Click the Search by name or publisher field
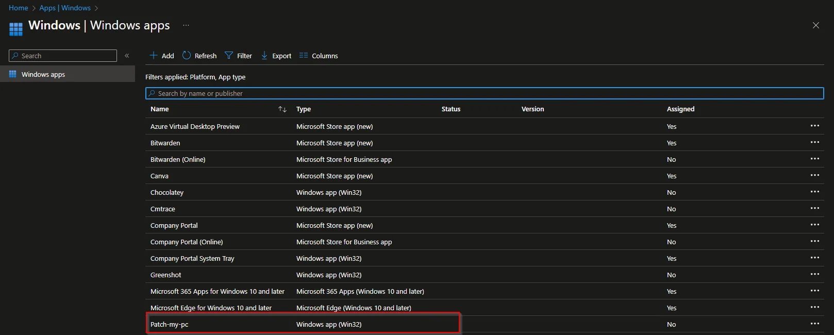 485,93
